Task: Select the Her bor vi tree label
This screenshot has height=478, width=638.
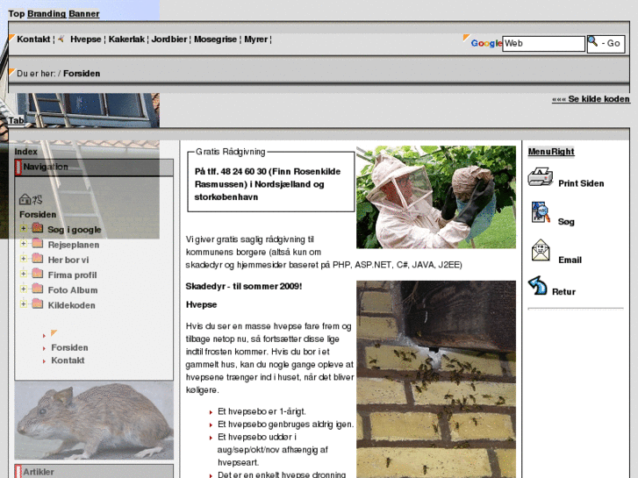Action: (x=68, y=260)
